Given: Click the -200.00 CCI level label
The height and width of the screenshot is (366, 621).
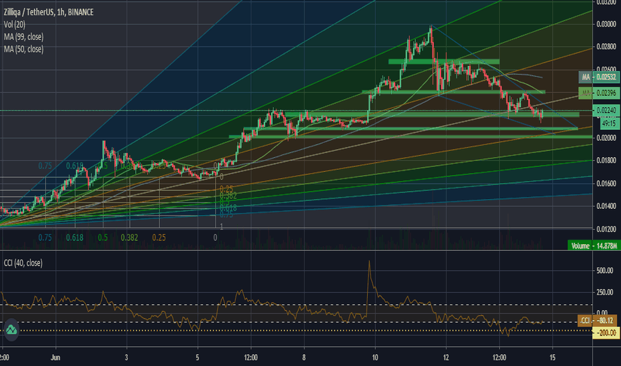Looking at the screenshot, I should coord(606,333).
